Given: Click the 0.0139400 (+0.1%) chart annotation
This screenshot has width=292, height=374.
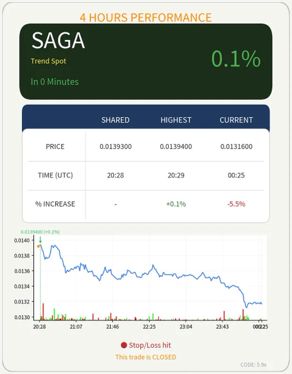Looking at the screenshot, I should (40, 232).
